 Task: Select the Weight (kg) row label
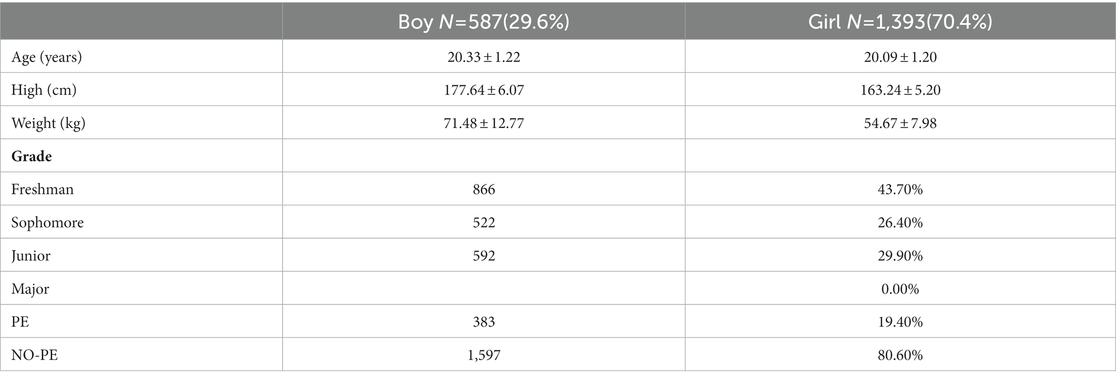coord(48,124)
